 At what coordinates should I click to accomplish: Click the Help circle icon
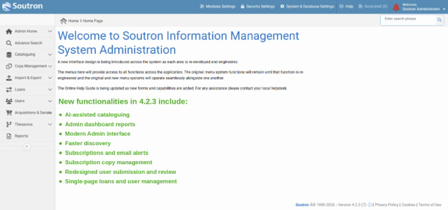(x=341, y=6)
